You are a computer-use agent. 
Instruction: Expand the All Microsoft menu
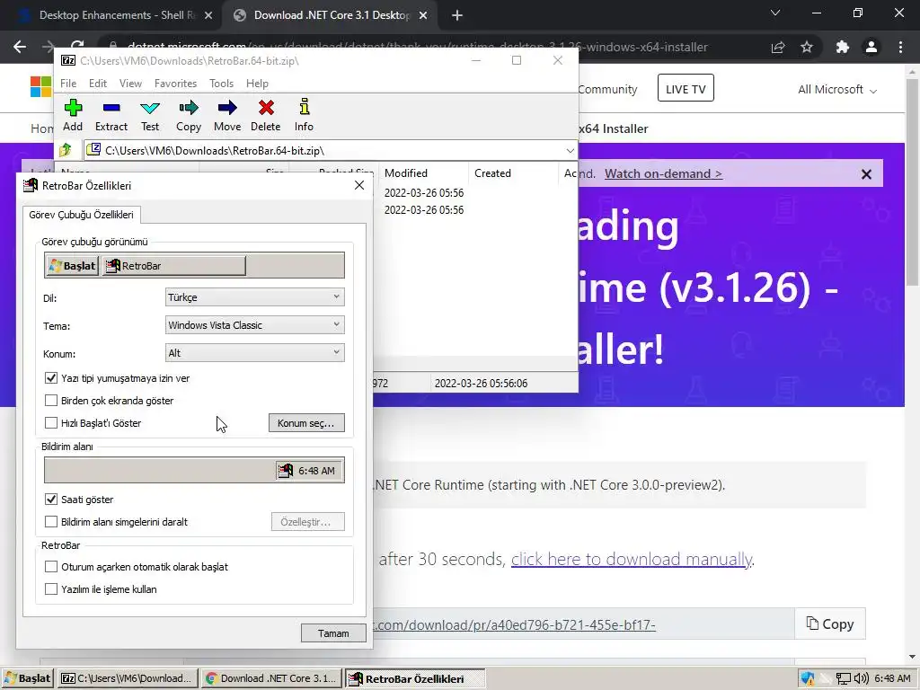click(x=837, y=90)
